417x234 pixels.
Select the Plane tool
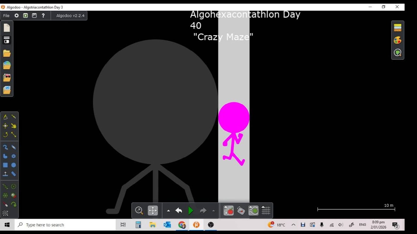click(x=5, y=174)
